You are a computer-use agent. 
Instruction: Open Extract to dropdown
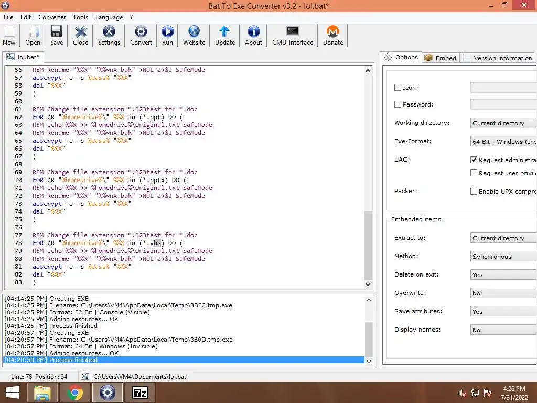pos(503,238)
